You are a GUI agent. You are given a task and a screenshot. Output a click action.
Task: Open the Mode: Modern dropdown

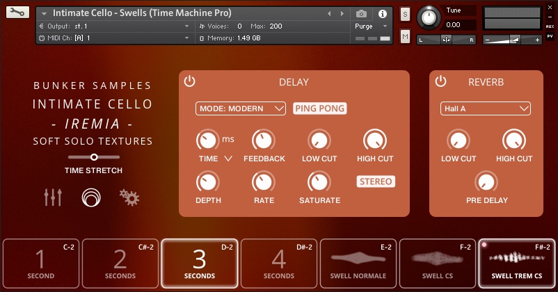240,108
